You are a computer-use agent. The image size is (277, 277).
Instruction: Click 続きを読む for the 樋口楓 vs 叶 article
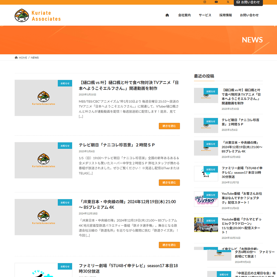tap(169, 126)
